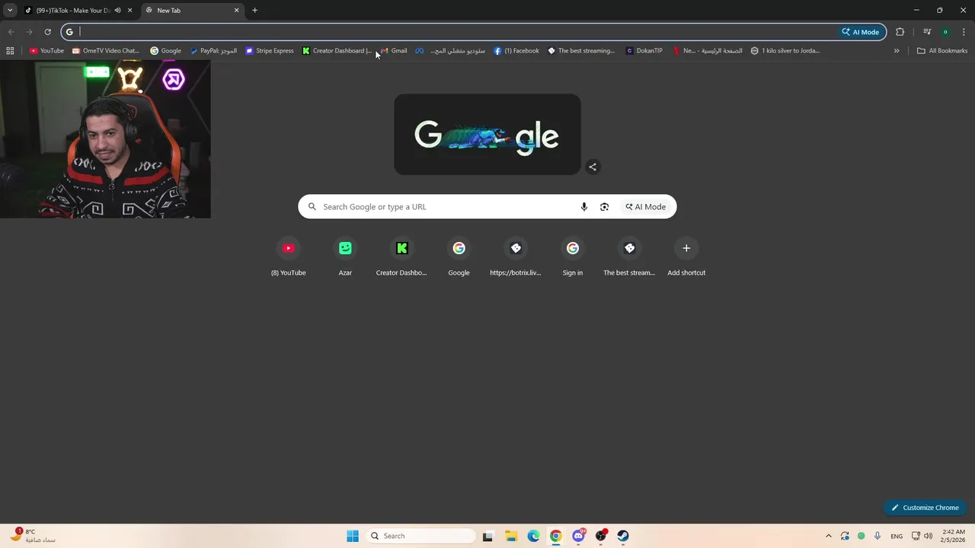975x548 pixels.
Task: Open 'The best streaming...' bookmark
Action: 580,51
